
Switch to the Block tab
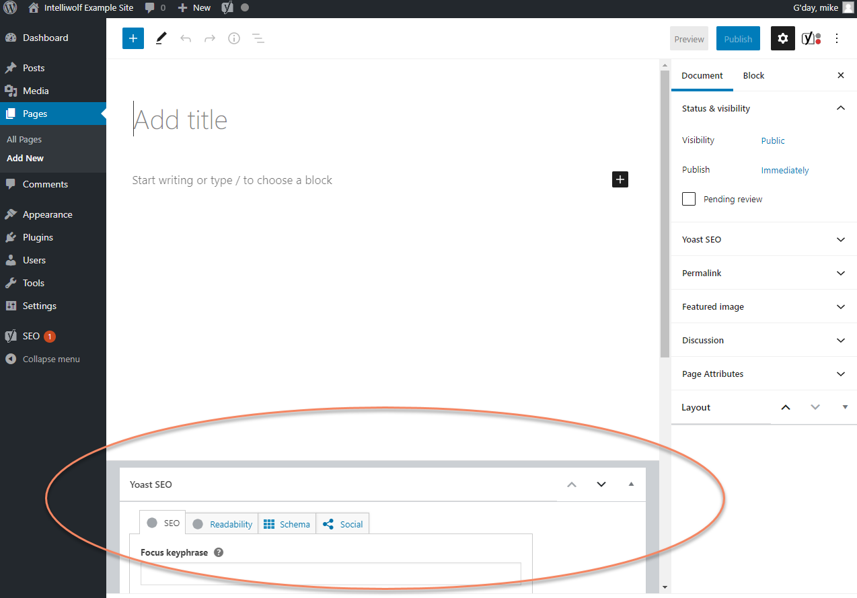click(x=753, y=75)
